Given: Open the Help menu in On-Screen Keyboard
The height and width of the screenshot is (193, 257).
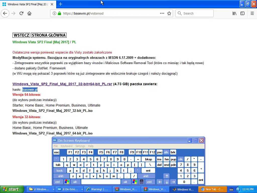Looking at the screenshot, I should click(x=91, y=146).
